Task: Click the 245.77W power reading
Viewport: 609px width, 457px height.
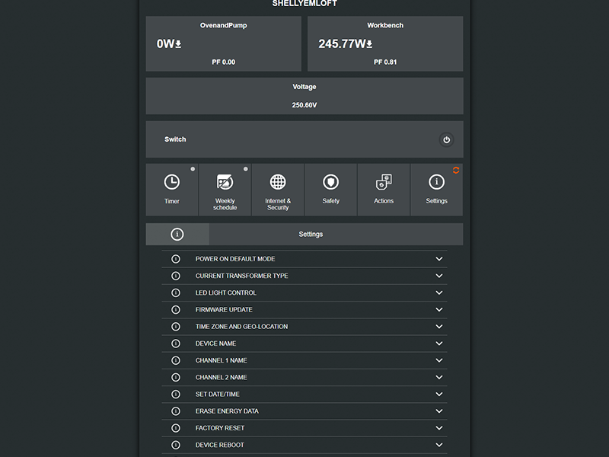Action: [x=342, y=44]
